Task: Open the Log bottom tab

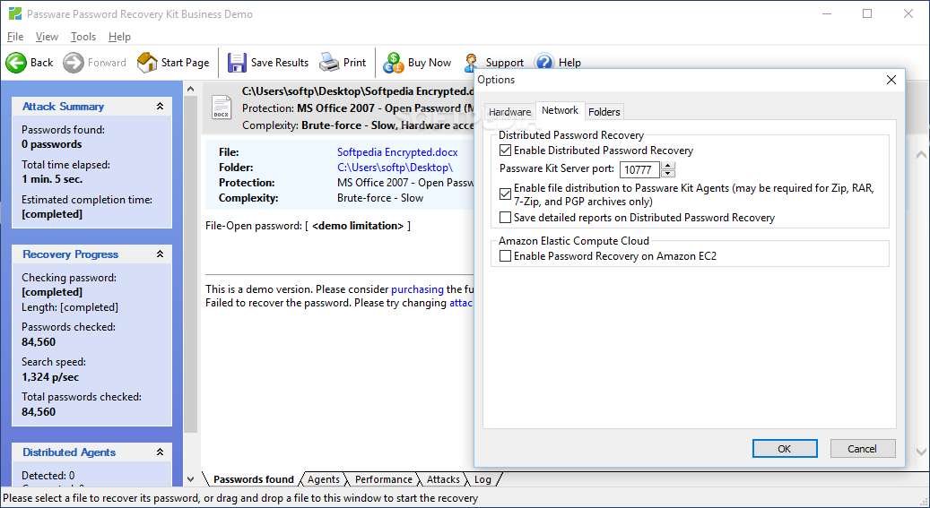Action: (x=482, y=479)
